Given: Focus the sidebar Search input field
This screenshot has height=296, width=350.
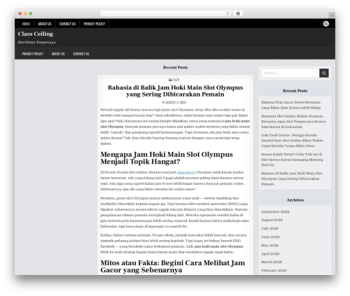Looking at the screenshot, I should (x=290, y=73).
